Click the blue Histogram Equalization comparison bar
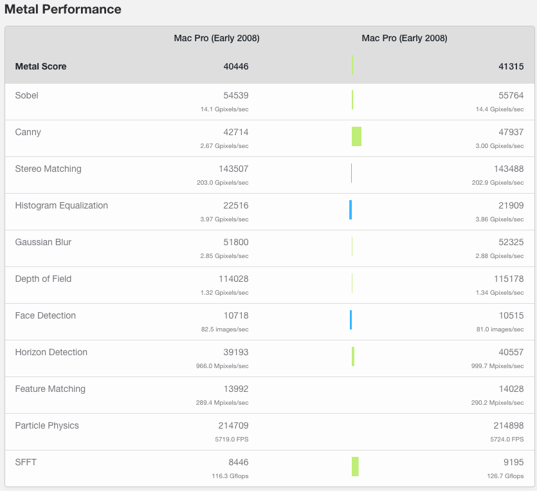The height and width of the screenshot is (491, 537). (x=350, y=210)
